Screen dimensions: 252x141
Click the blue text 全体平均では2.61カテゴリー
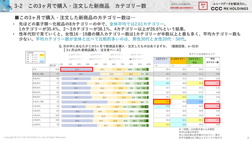pyautogui.click(x=136, y=24)
